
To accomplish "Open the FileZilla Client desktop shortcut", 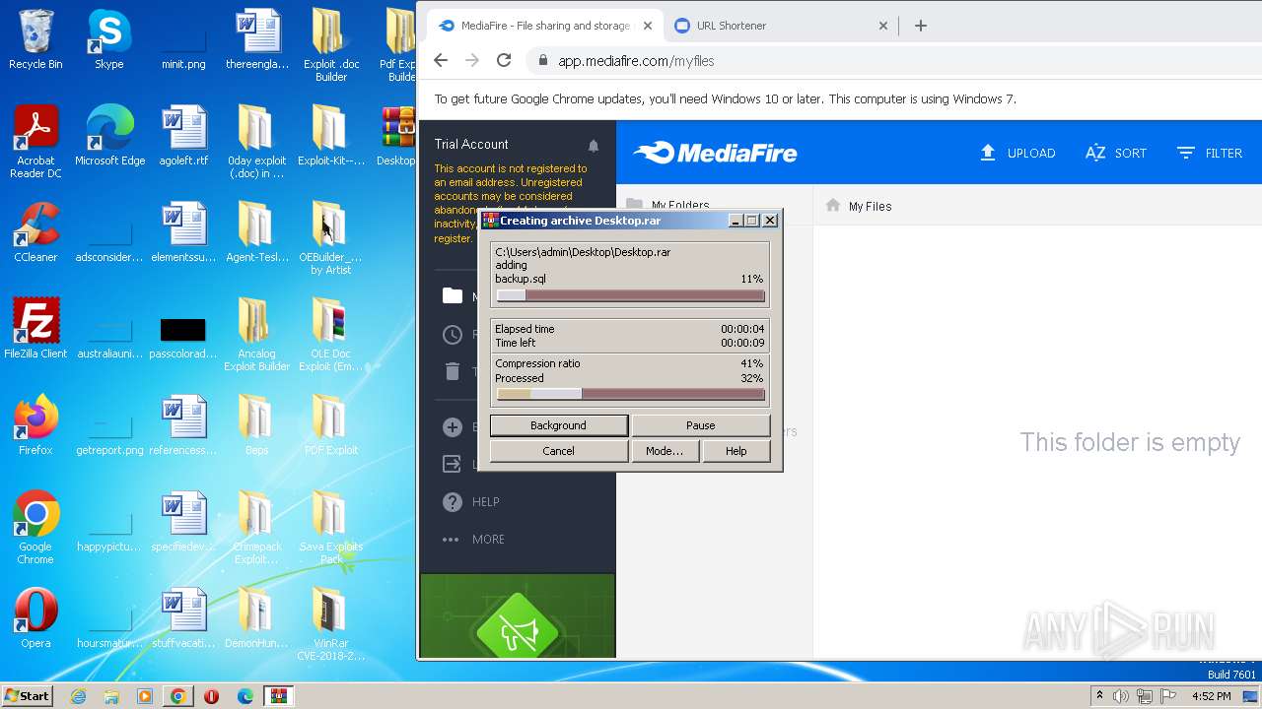I will click(35, 329).
